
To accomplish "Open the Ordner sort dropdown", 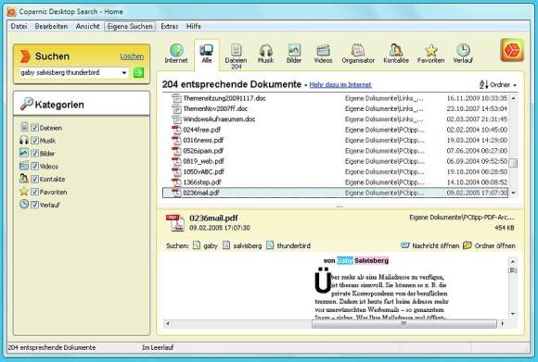I will tap(498, 84).
